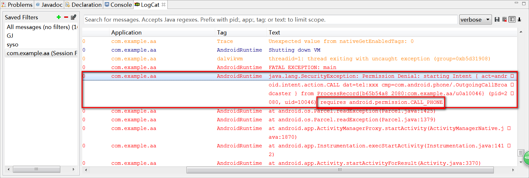The height and width of the screenshot is (178, 529).
Task: Select the LogCat tab
Action: pyautogui.click(x=147, y=5)
